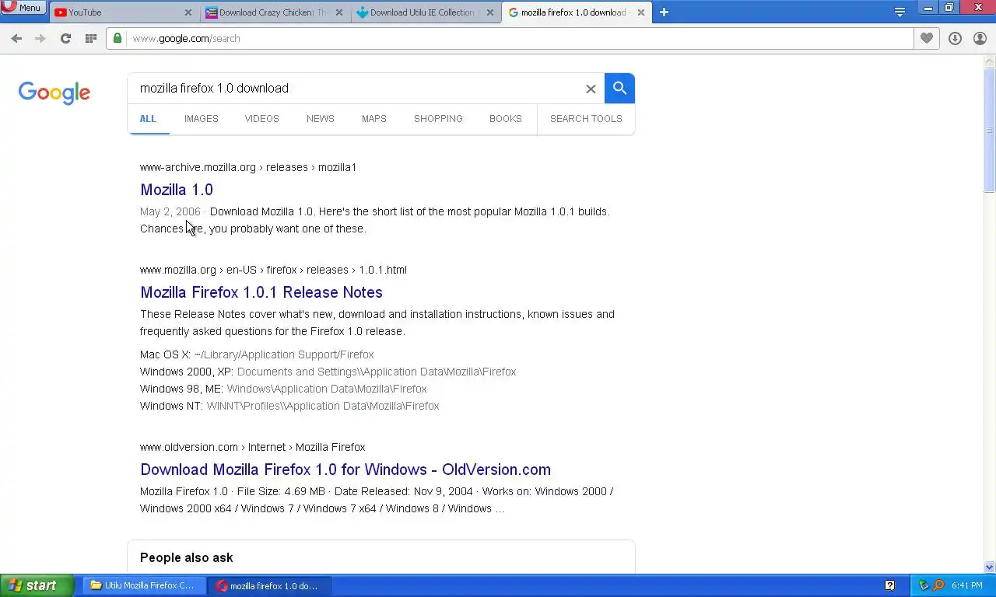
Task: Select the ALL search tab
Action: tap(148, 119)
